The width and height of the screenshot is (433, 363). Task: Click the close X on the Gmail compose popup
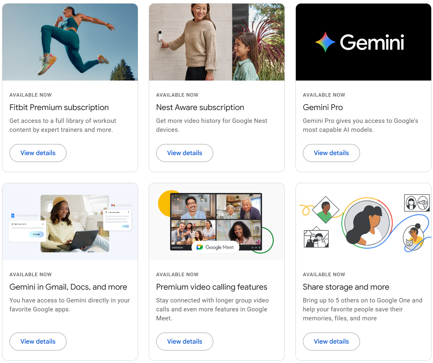click(129, 212)
